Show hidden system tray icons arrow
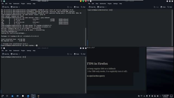Screen dimensions: 174x98 [160, 96]
